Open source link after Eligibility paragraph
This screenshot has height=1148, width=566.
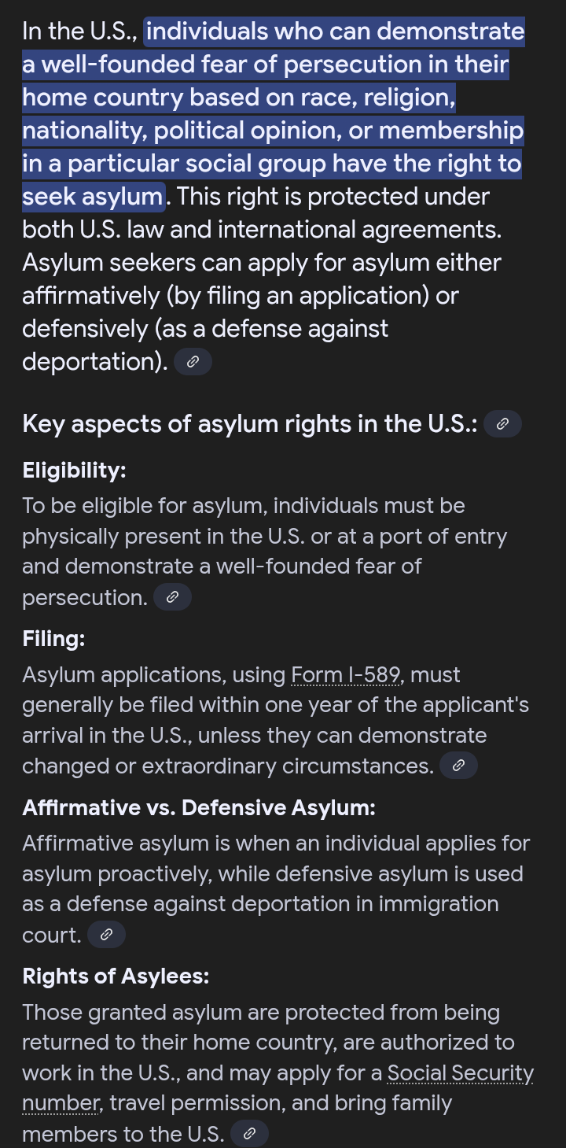click(x=173, y=597)
